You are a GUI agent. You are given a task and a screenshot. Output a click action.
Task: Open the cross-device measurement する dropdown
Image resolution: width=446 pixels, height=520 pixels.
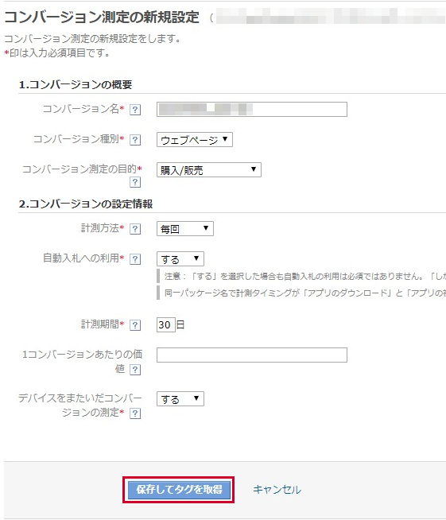point(180,399)
